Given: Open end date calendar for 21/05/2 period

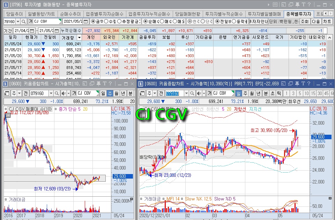Looking at the screenshot, I should 57,31.
